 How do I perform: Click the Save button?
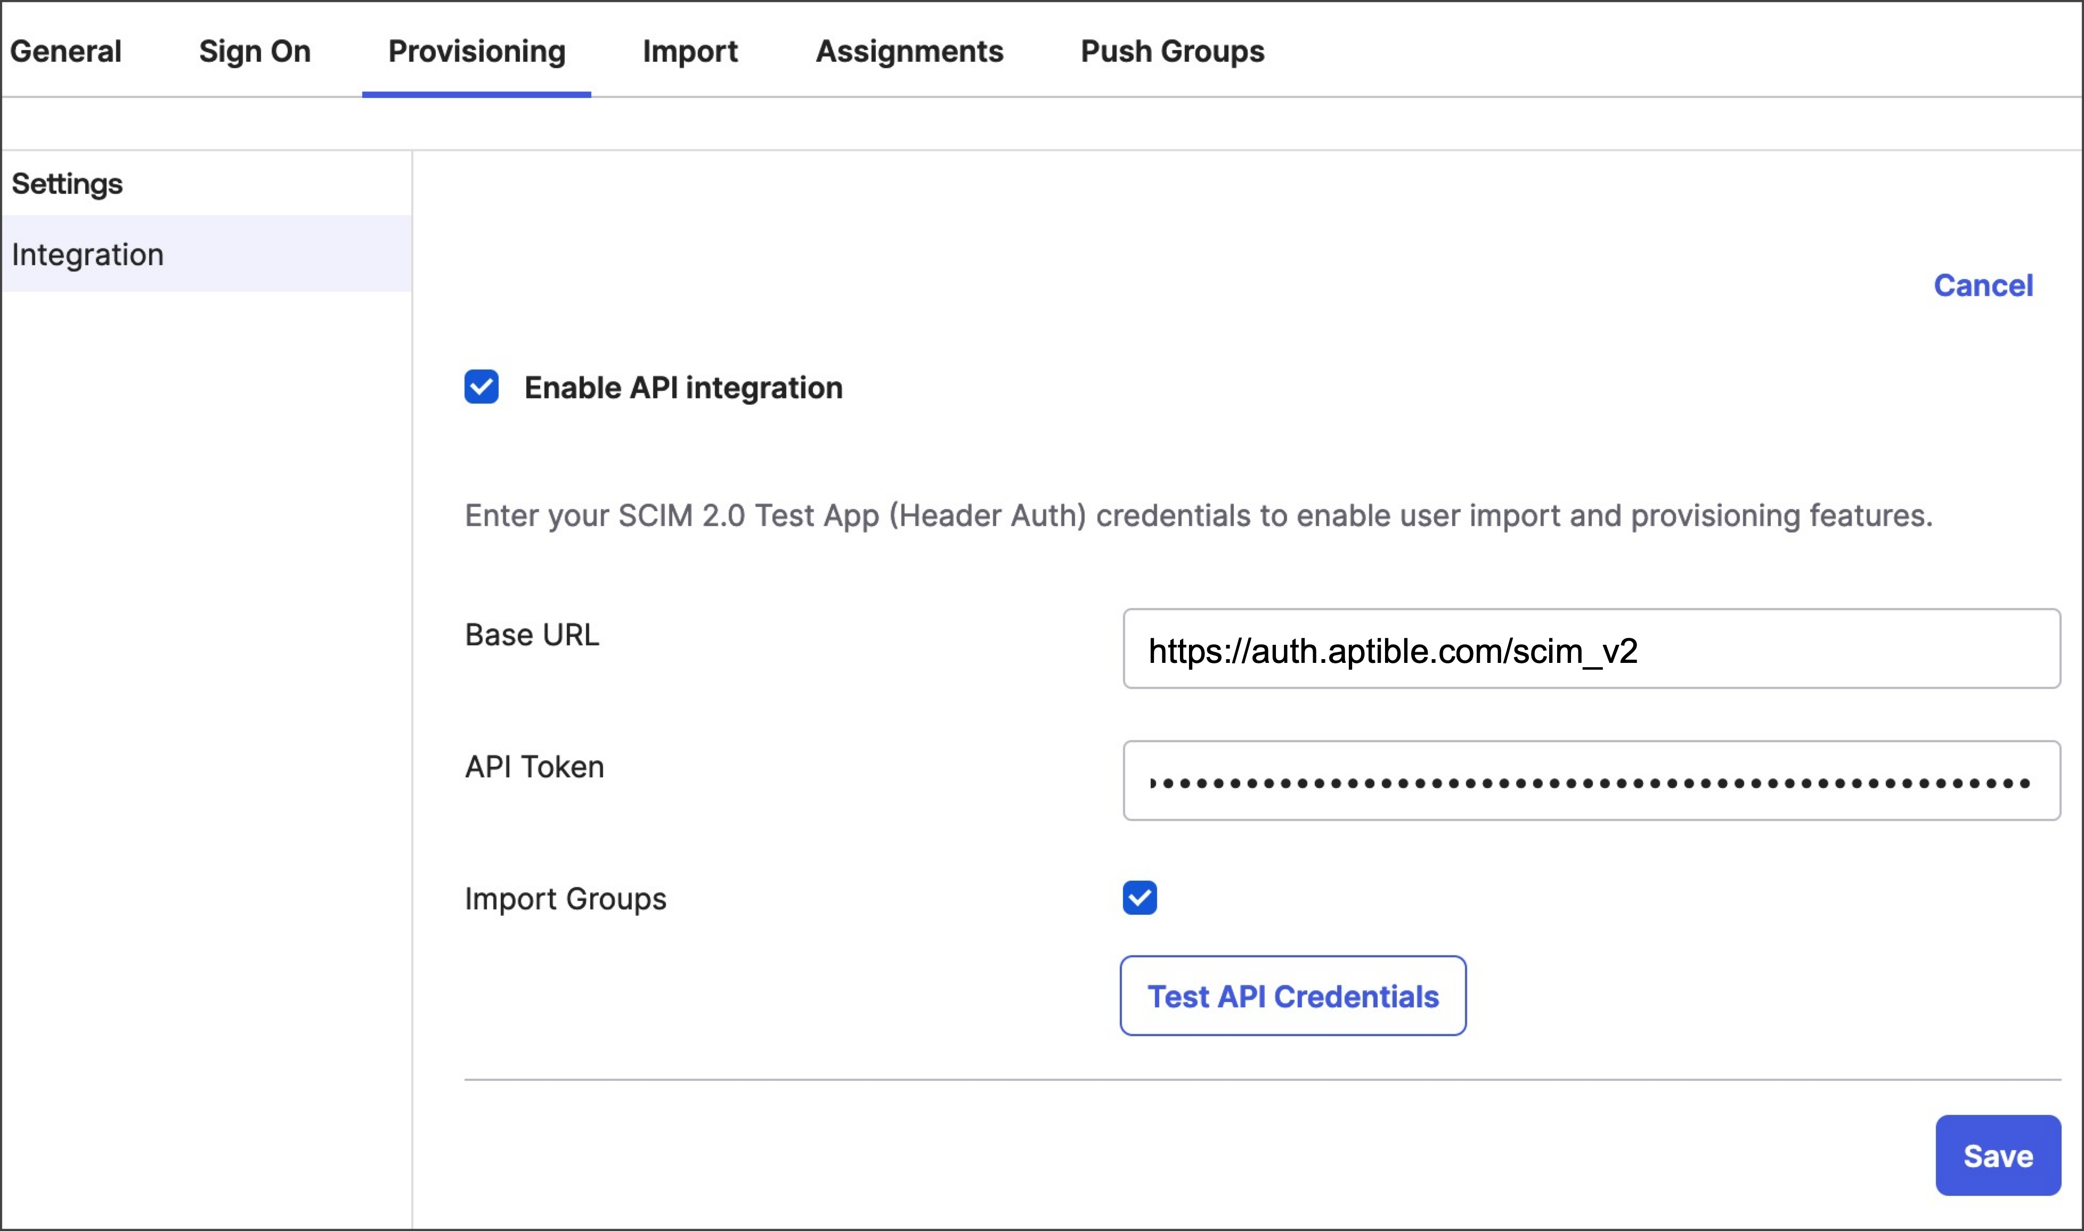[x=1997, y=1155]
